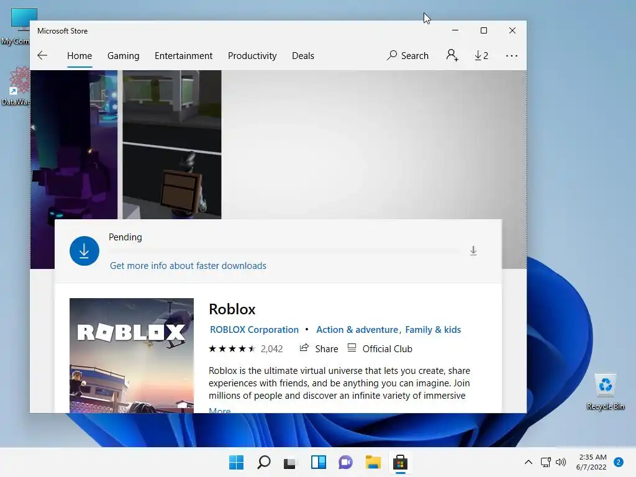Click the blue download circle icon
636x477 pixels.
point(84,251)
